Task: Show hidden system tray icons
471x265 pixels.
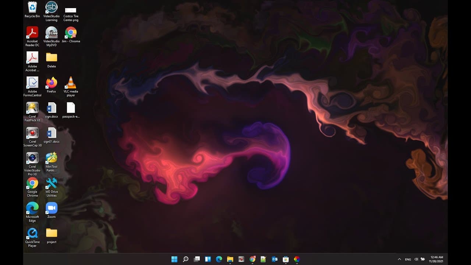Action: (399, 259)
